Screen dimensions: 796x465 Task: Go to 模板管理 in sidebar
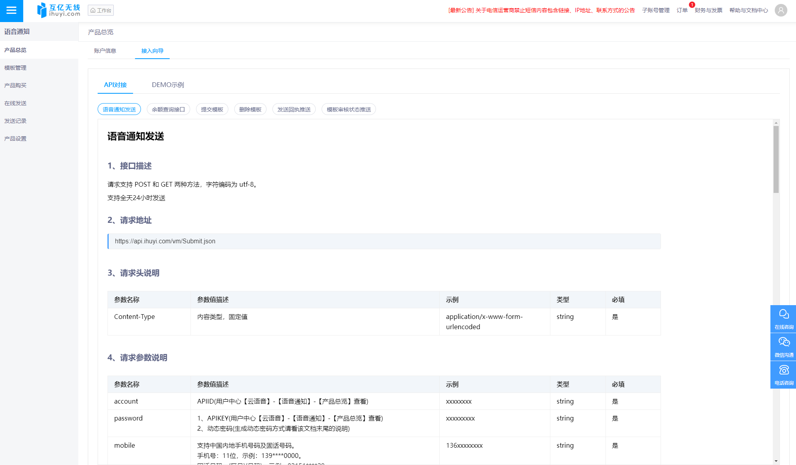click(x=15, y=68)
